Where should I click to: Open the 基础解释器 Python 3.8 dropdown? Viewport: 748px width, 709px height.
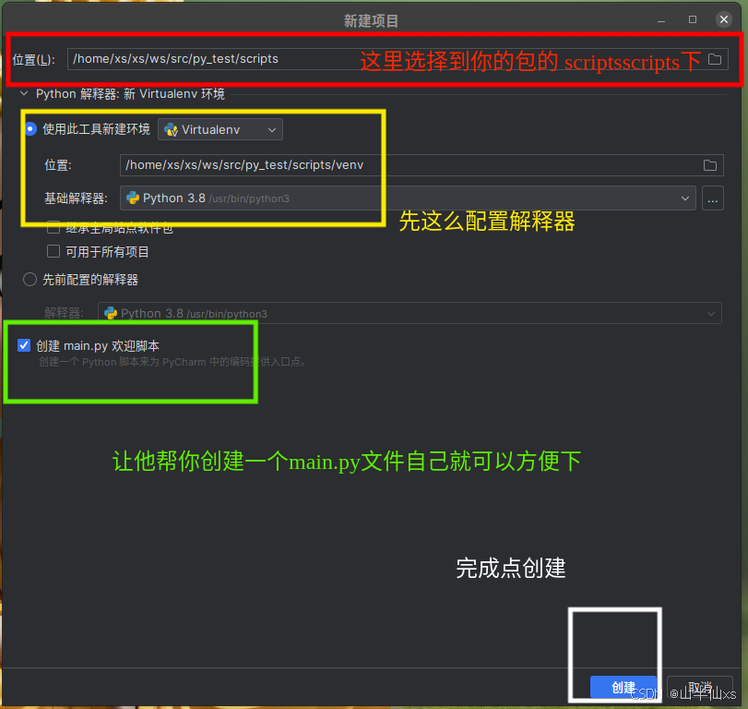point(408,198)
